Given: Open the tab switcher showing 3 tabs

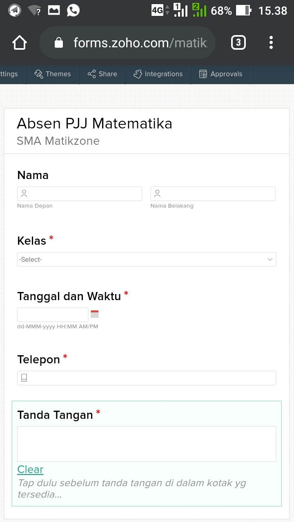Looking at the screenshot, I should (238, 42).
